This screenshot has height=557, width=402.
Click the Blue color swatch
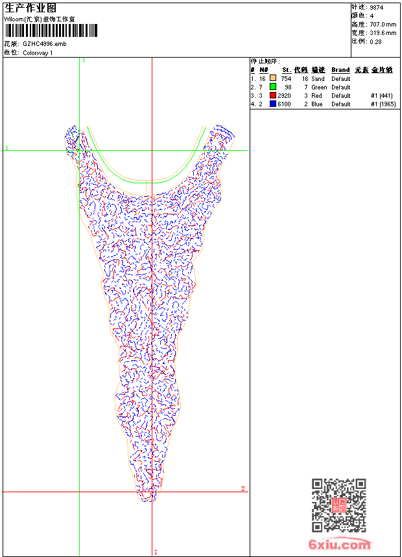[x=273, y=104]
